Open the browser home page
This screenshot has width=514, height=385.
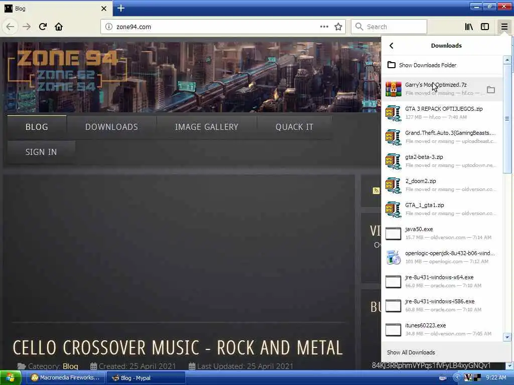pos(59,27)
